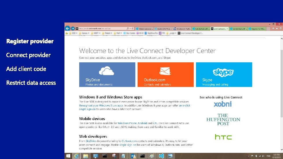Open Outlook from the taskbar

point(133,156)
